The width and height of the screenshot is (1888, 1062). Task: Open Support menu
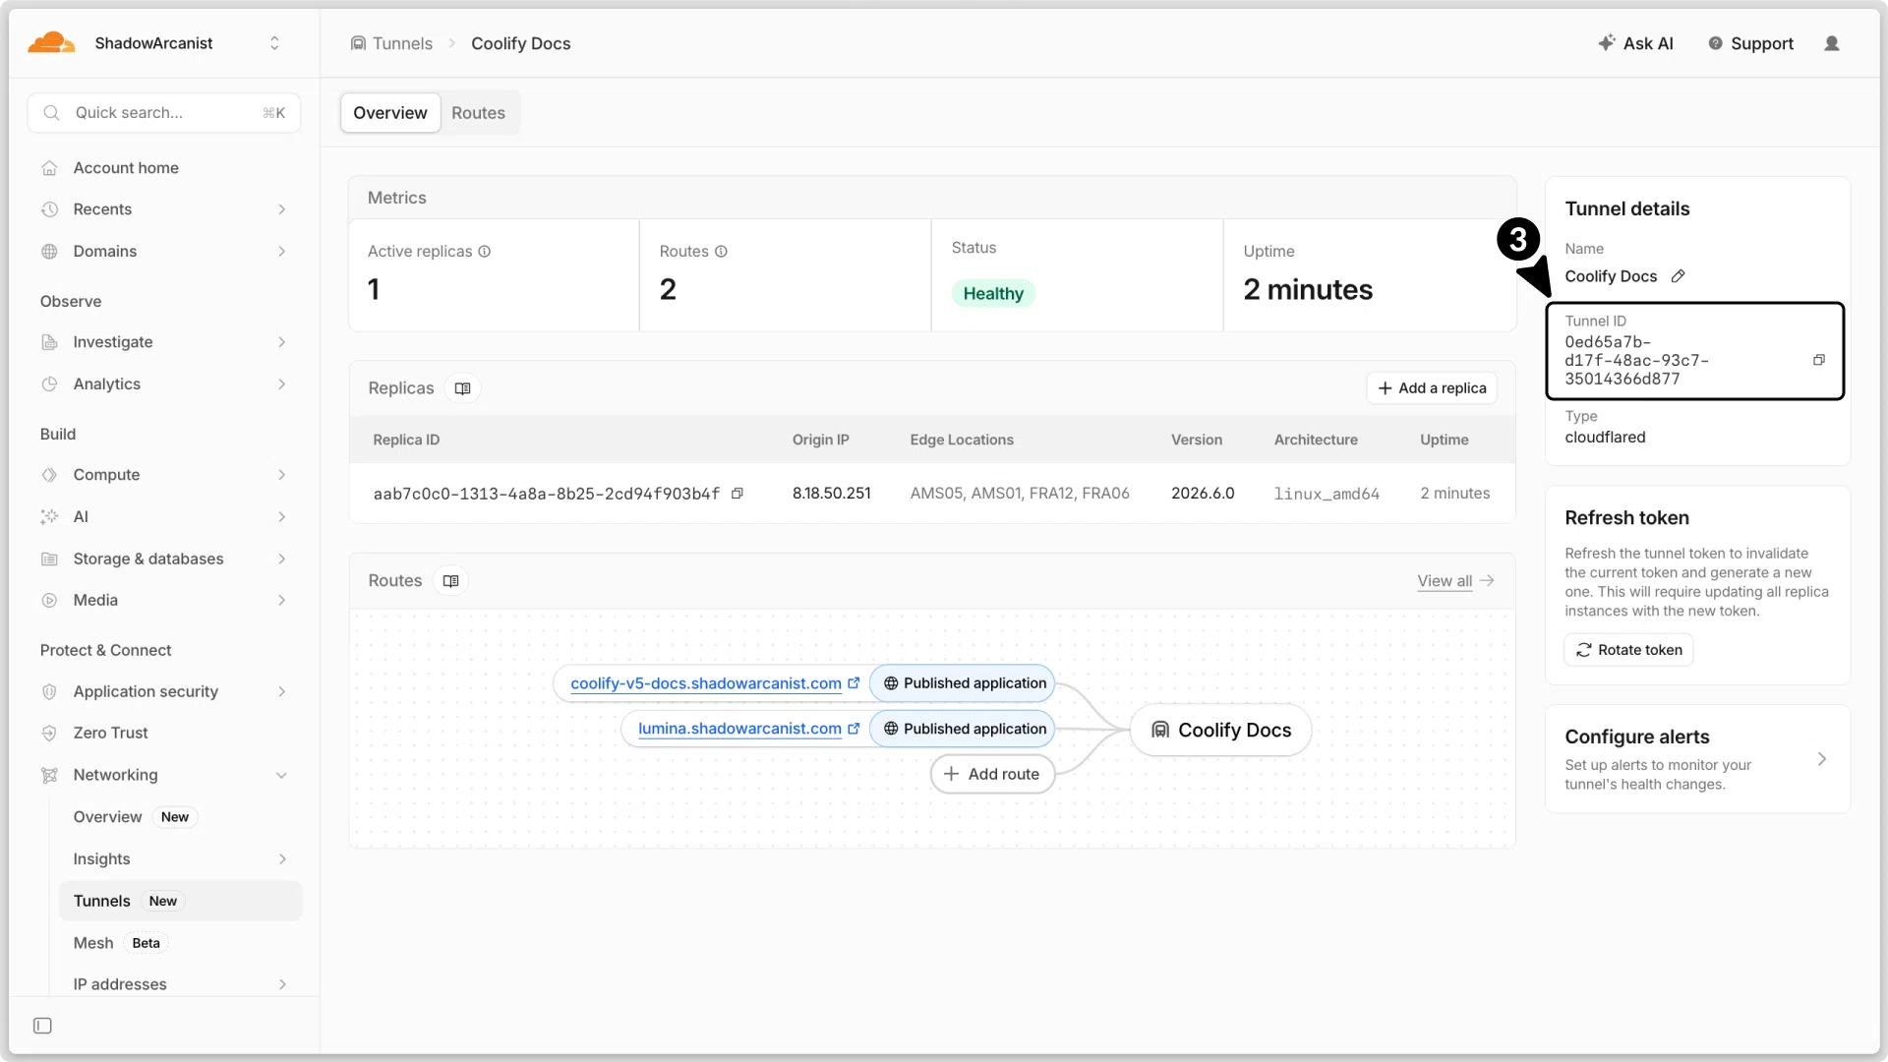1750,43
